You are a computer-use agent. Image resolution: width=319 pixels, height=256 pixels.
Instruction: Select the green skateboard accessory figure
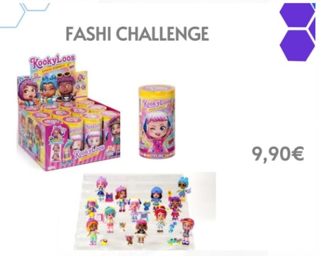pos(174,242)
